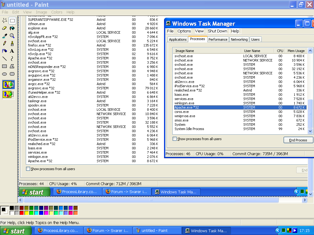The height and width of the screenshot is (235, 314).
Task: Open Paint's File menu
Action: [x=5, y=12]
